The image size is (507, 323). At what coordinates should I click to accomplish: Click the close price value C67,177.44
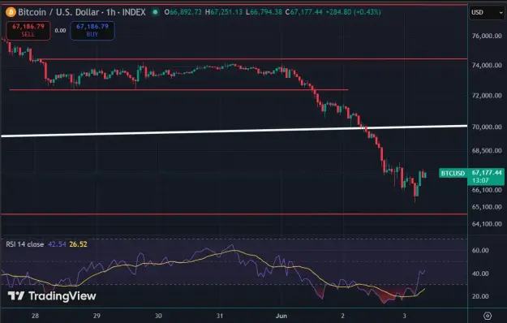[303, 12]
